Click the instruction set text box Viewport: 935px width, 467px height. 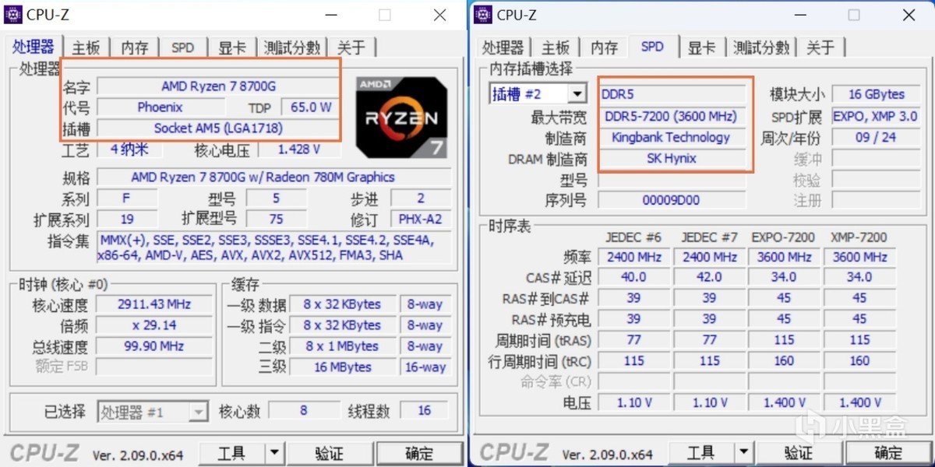pyautogui.click(x=273, y=248)
